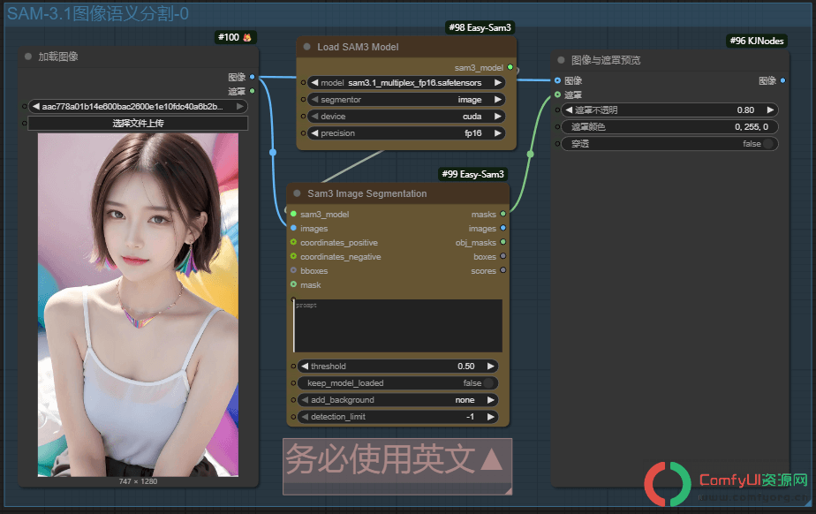Click the green link reroute dot

(530, 154)
